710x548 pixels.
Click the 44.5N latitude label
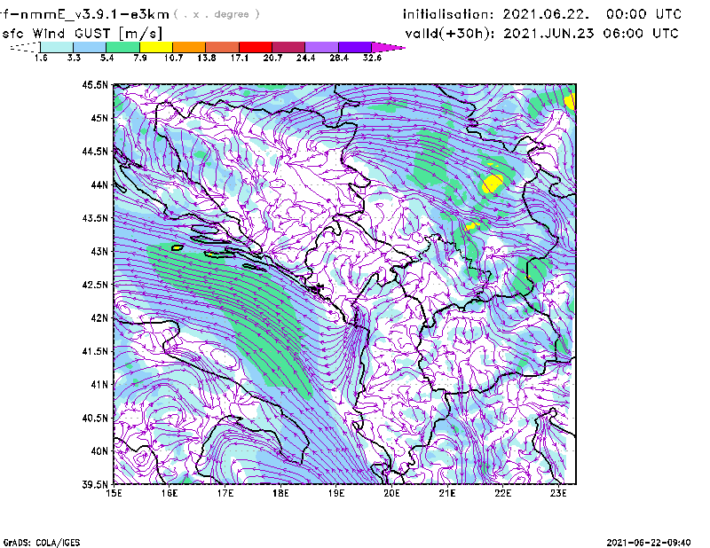(95, 151)
